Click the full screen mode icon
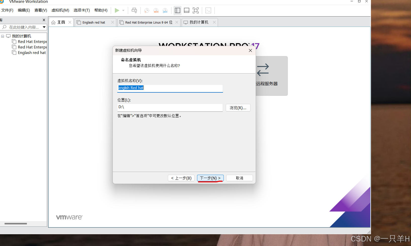The image size is (411, 246). (x=196, y=10)
